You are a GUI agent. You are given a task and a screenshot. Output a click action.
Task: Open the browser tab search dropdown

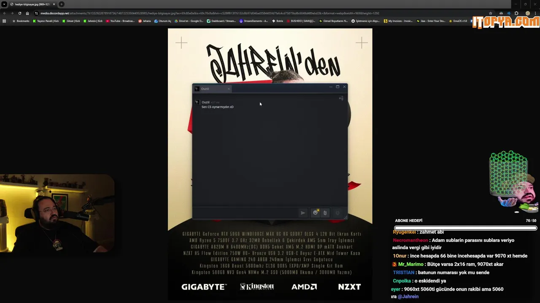tap(4, 4)
